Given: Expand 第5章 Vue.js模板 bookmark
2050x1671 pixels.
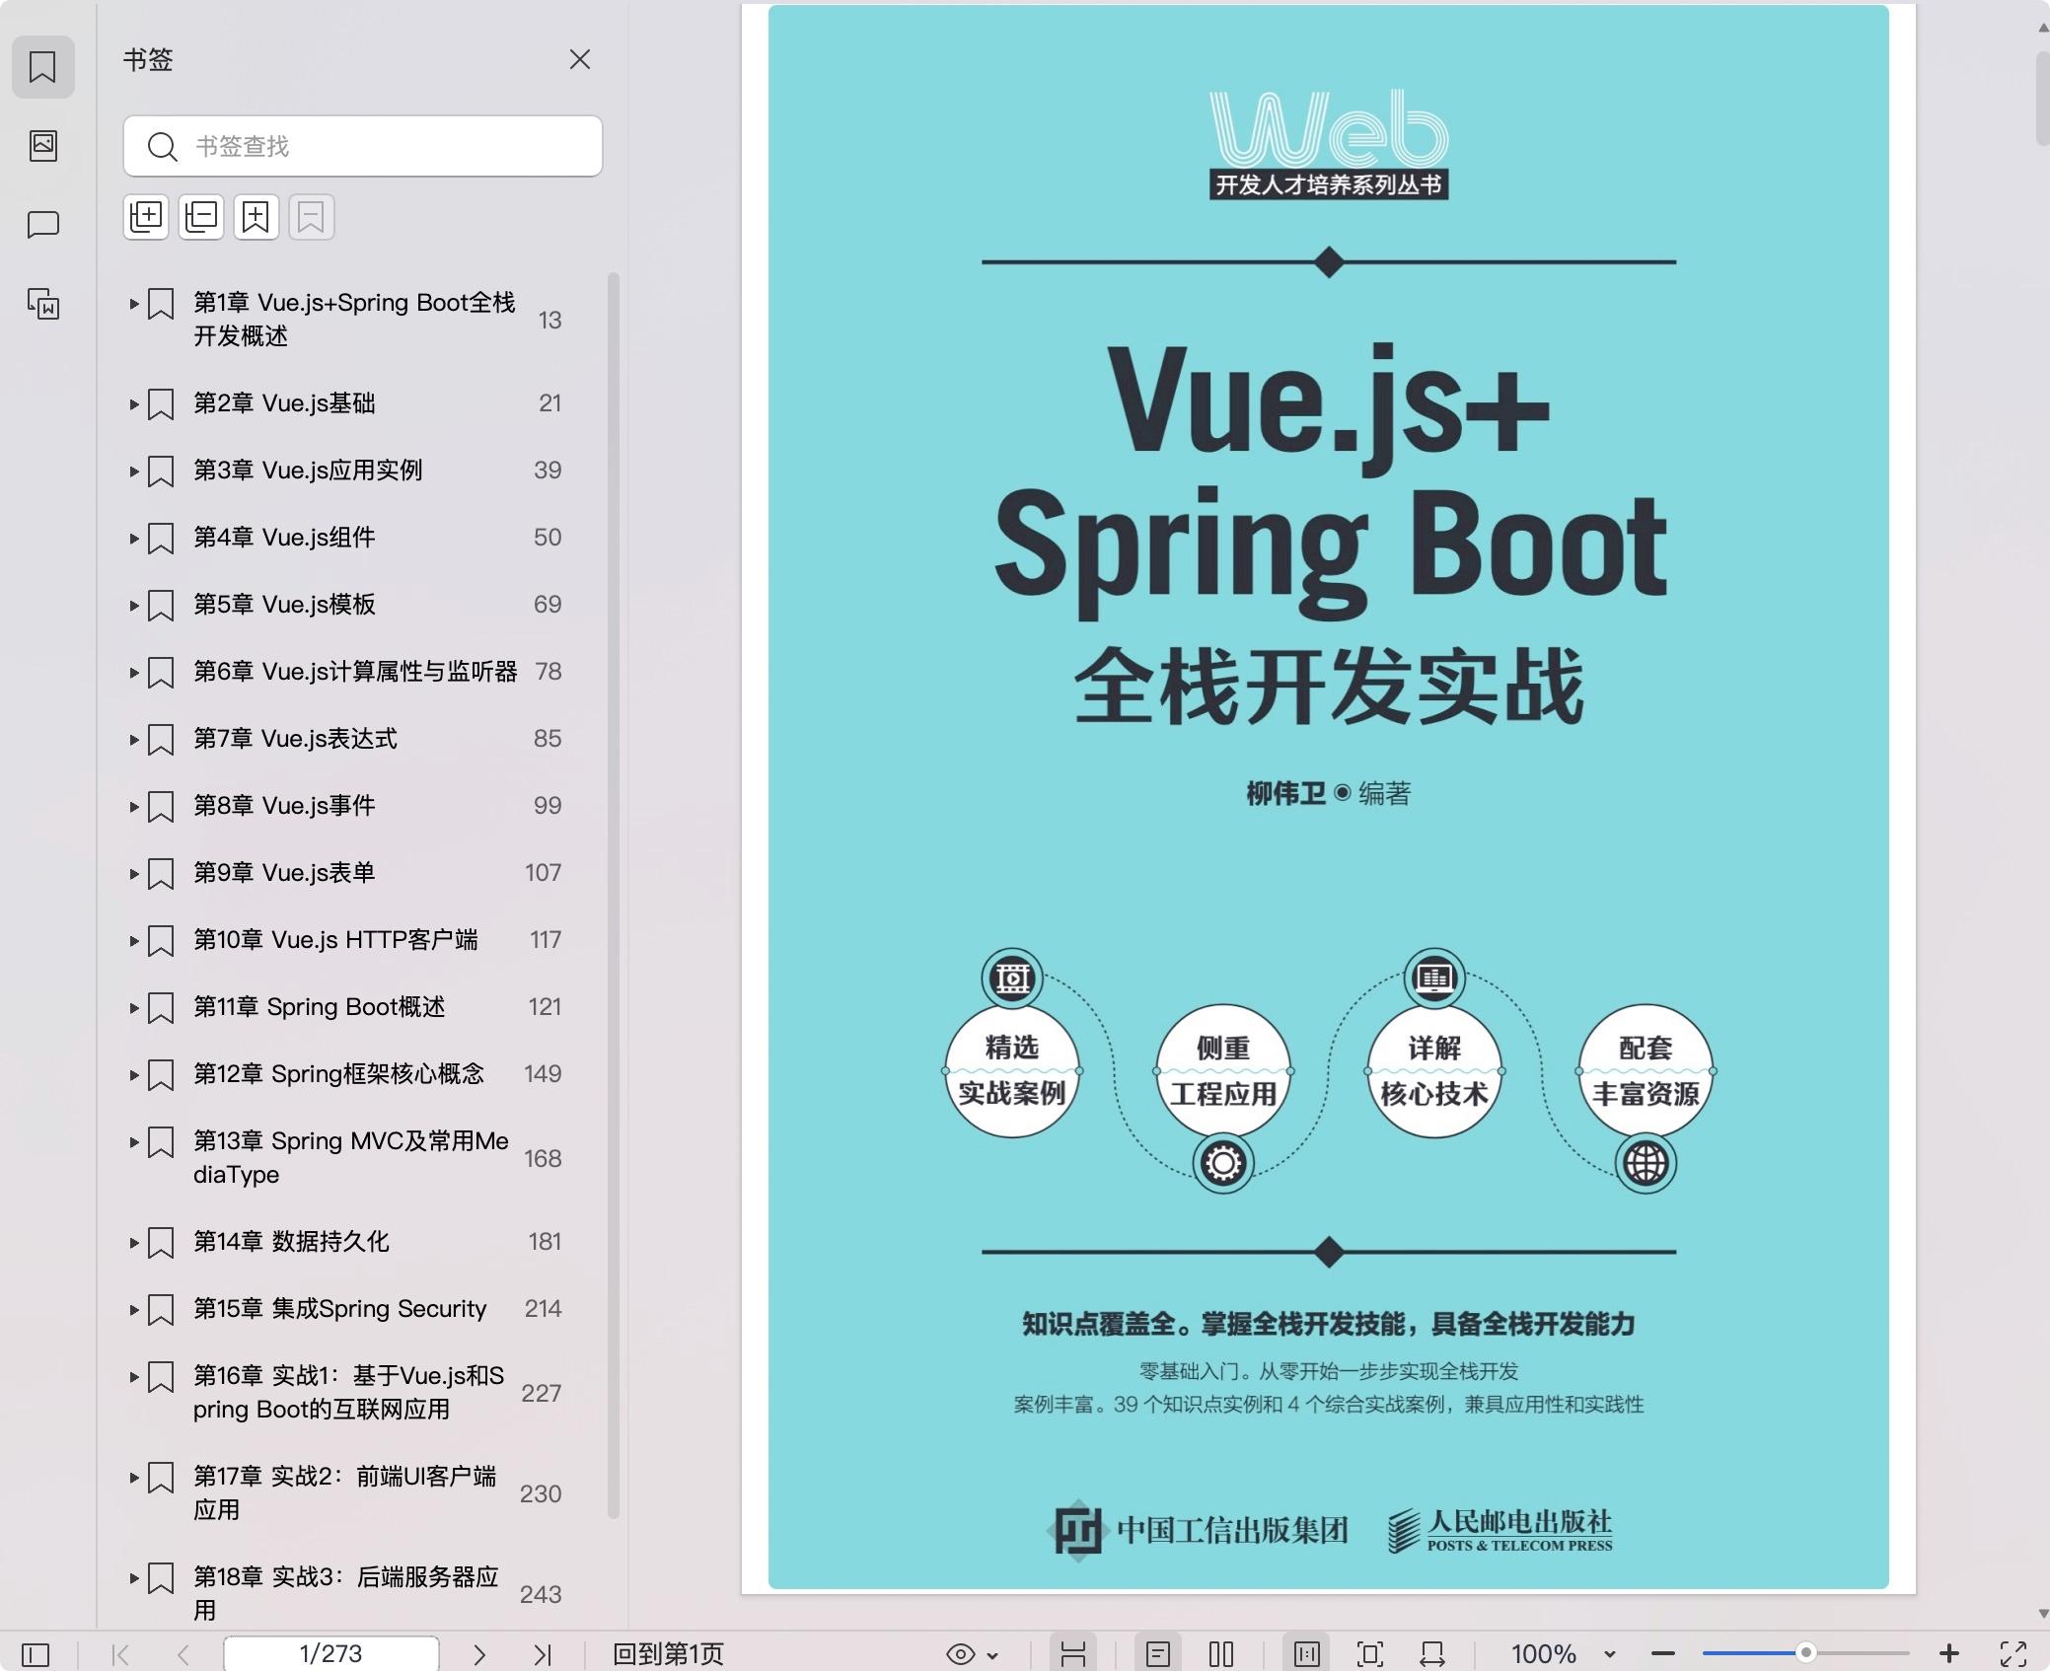Looking at the screenshot, I should pos(133,605).
